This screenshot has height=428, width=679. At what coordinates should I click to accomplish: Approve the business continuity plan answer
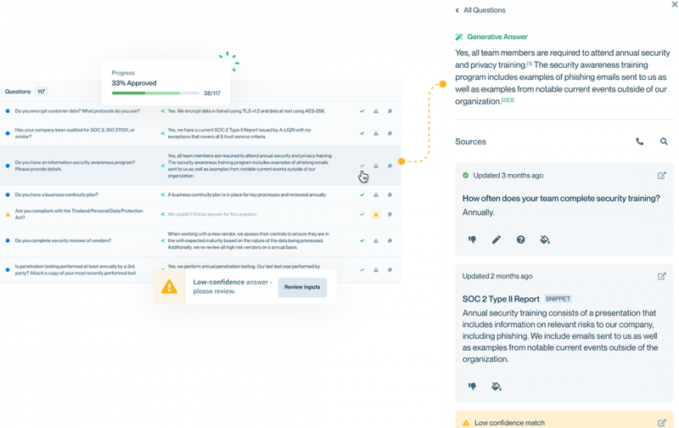tap(362, 194)
